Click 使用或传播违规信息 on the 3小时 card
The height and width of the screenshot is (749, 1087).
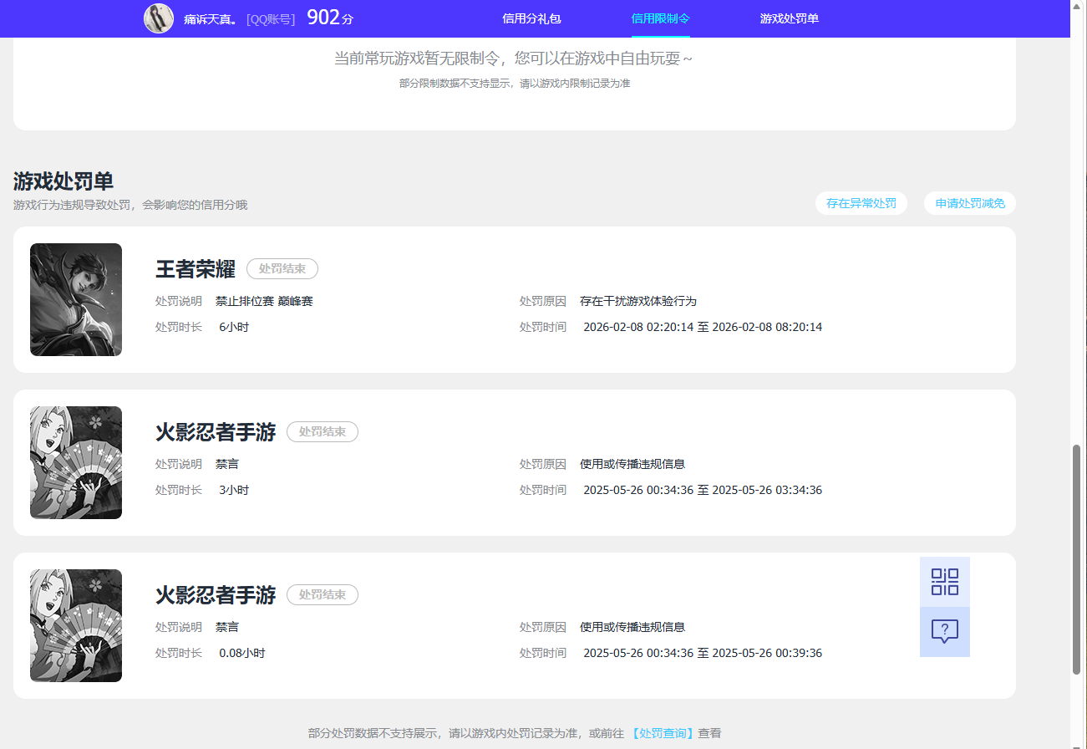coord(632,464)
